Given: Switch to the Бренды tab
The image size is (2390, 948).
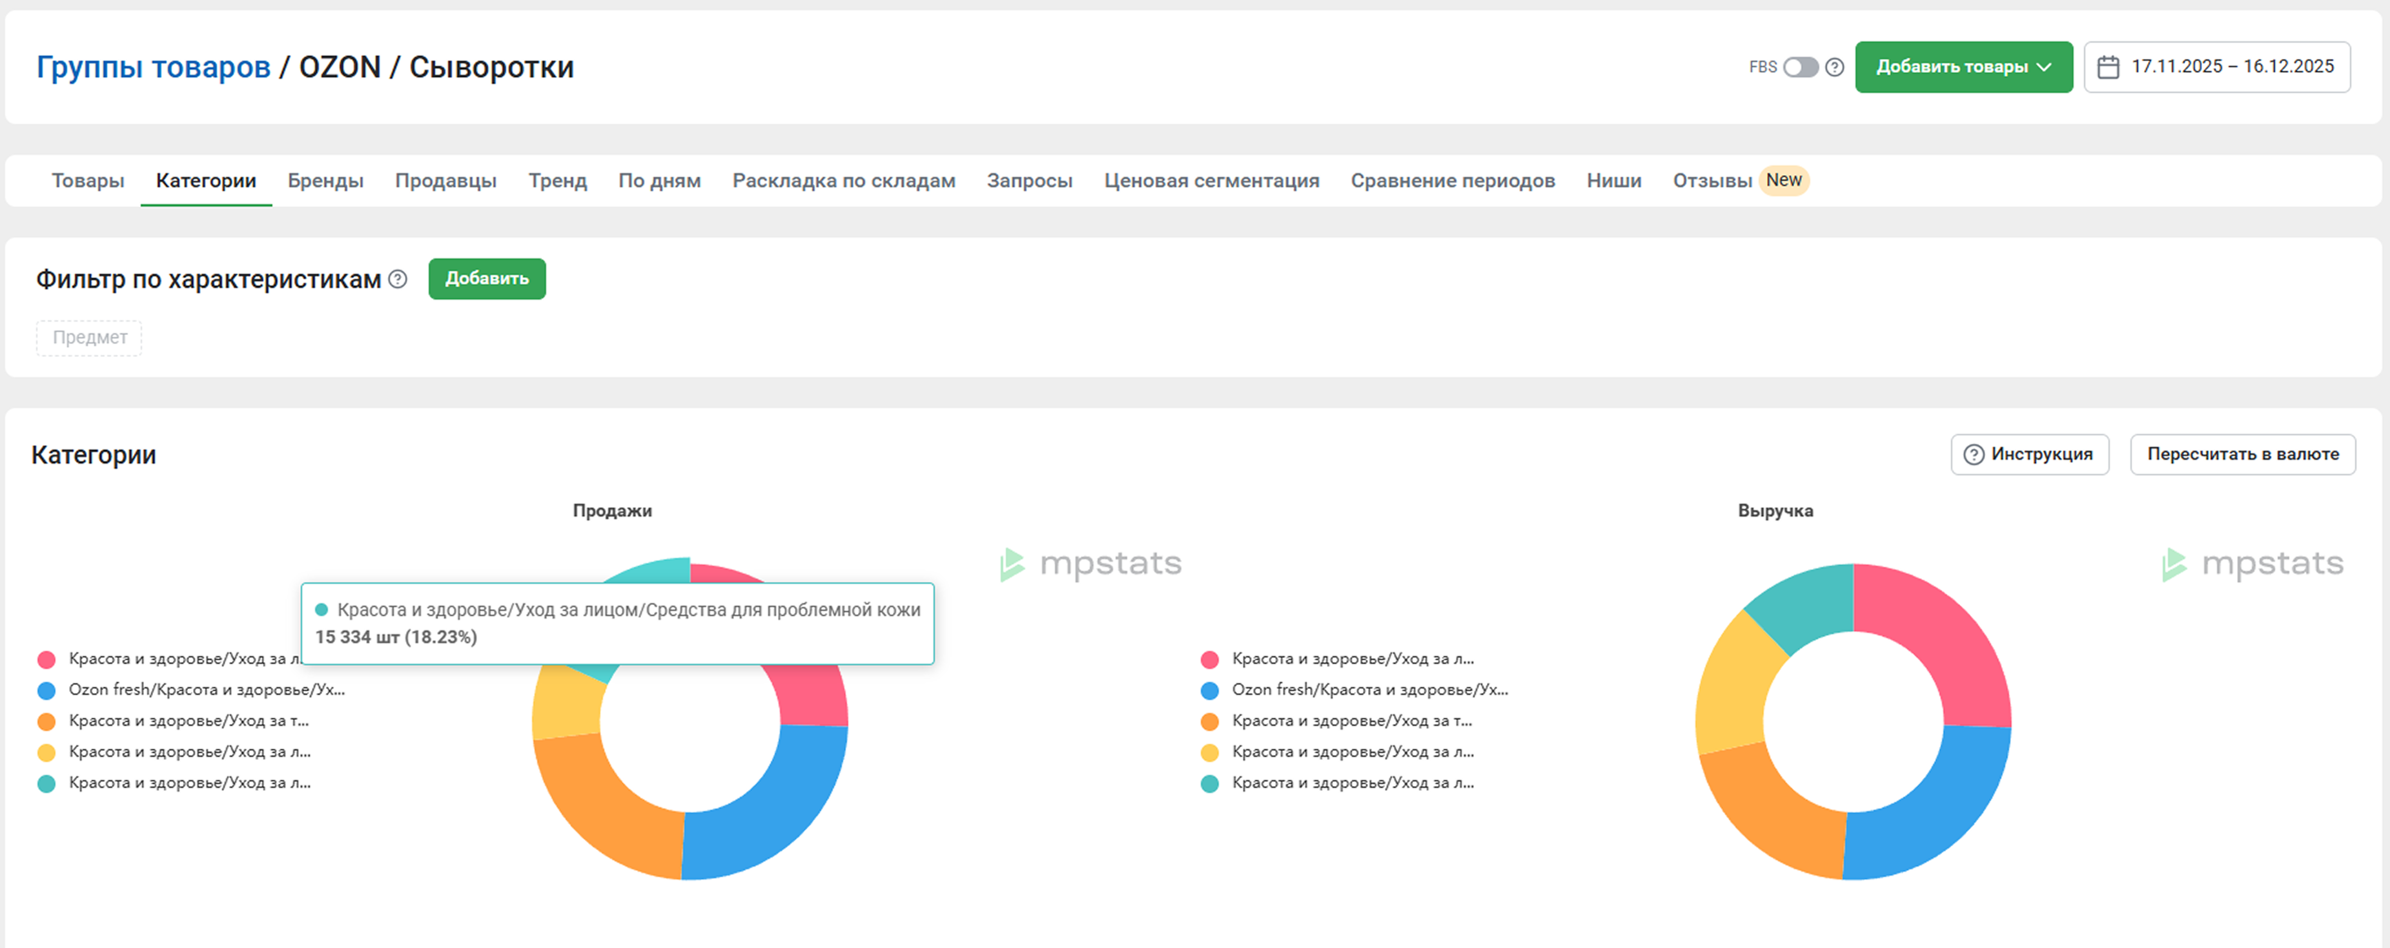Looking at the screenshot, I should [325, 181].
